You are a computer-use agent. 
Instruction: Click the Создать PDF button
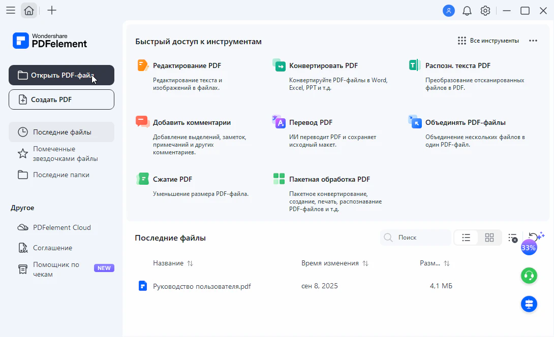tap(61, 99)
